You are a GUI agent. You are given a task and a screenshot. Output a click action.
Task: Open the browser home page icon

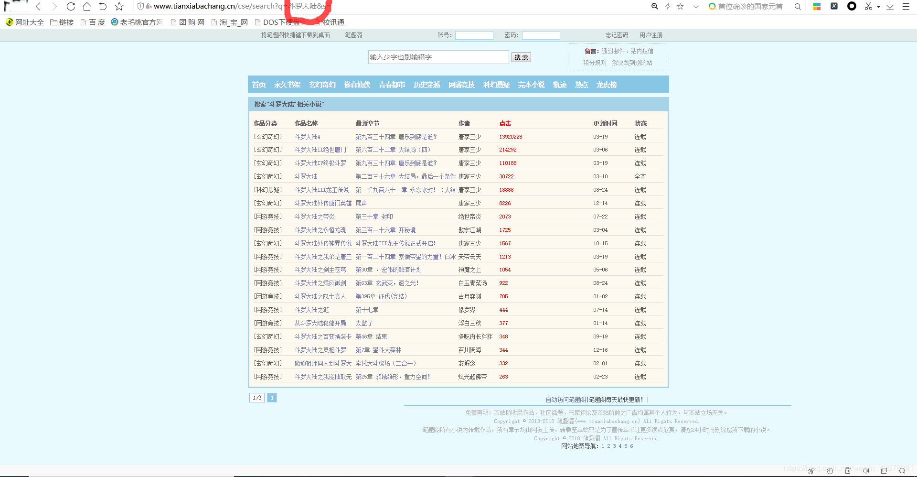coord(87,6)
